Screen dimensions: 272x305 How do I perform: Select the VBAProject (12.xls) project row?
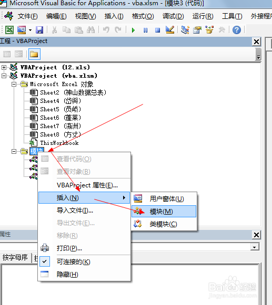click(x=55, y=67)
